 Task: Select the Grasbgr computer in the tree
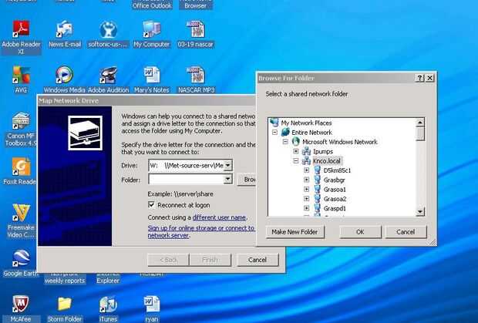pyautogui.click(x=334, y=180)
